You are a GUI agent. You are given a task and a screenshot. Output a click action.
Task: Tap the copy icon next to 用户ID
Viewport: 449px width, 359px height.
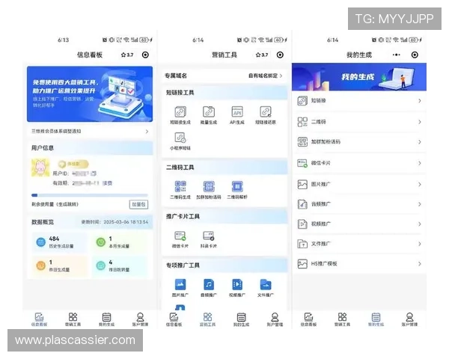[x=94, y=174]
